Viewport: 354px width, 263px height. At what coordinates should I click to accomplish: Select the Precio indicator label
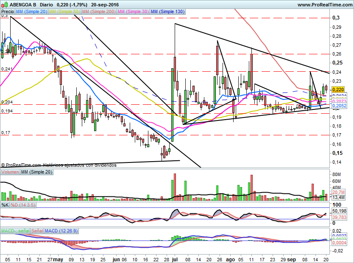[8, 12]
